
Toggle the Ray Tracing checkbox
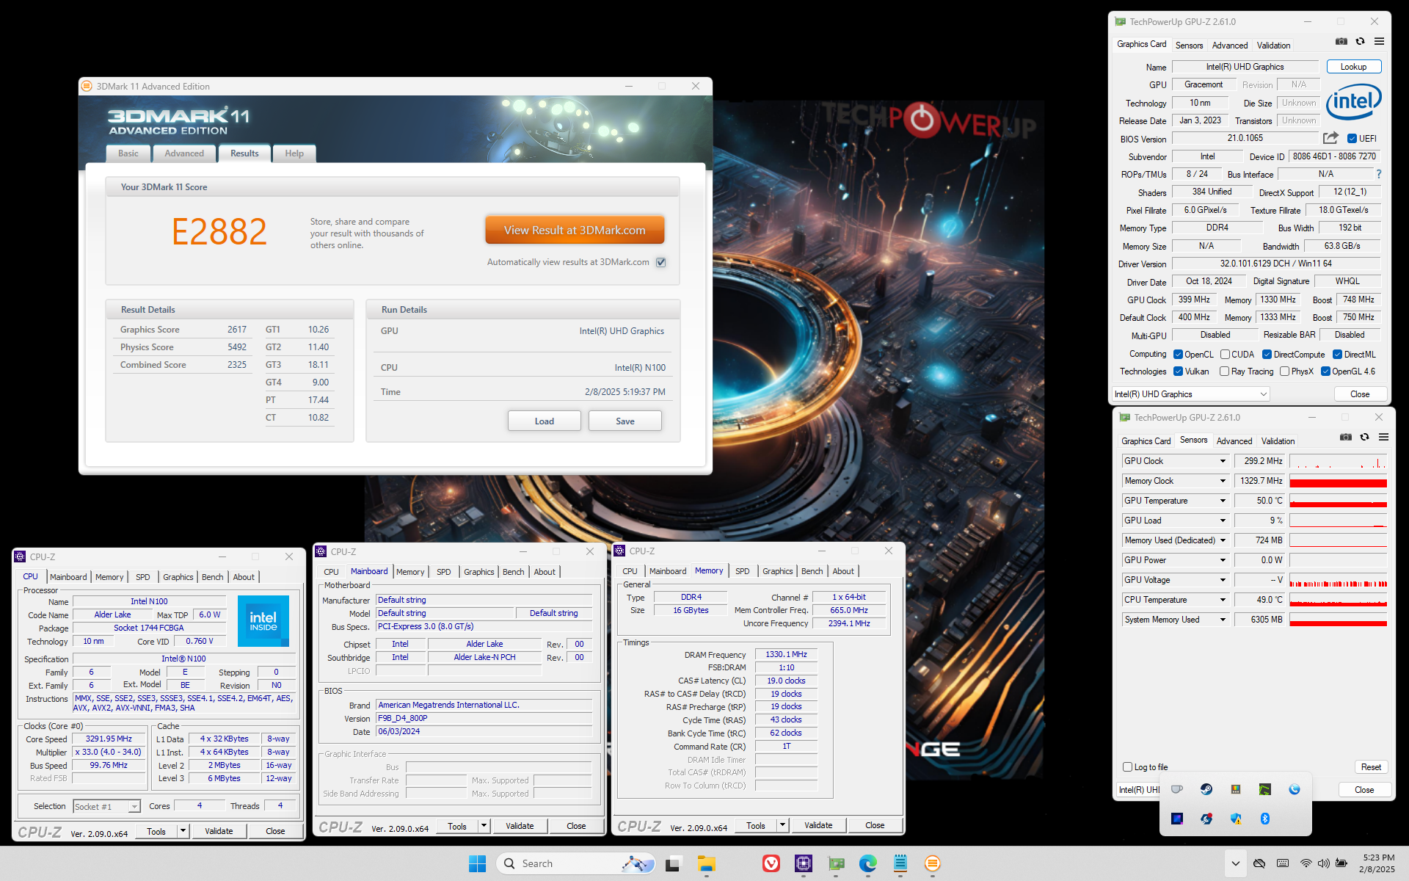[1224, 371]
